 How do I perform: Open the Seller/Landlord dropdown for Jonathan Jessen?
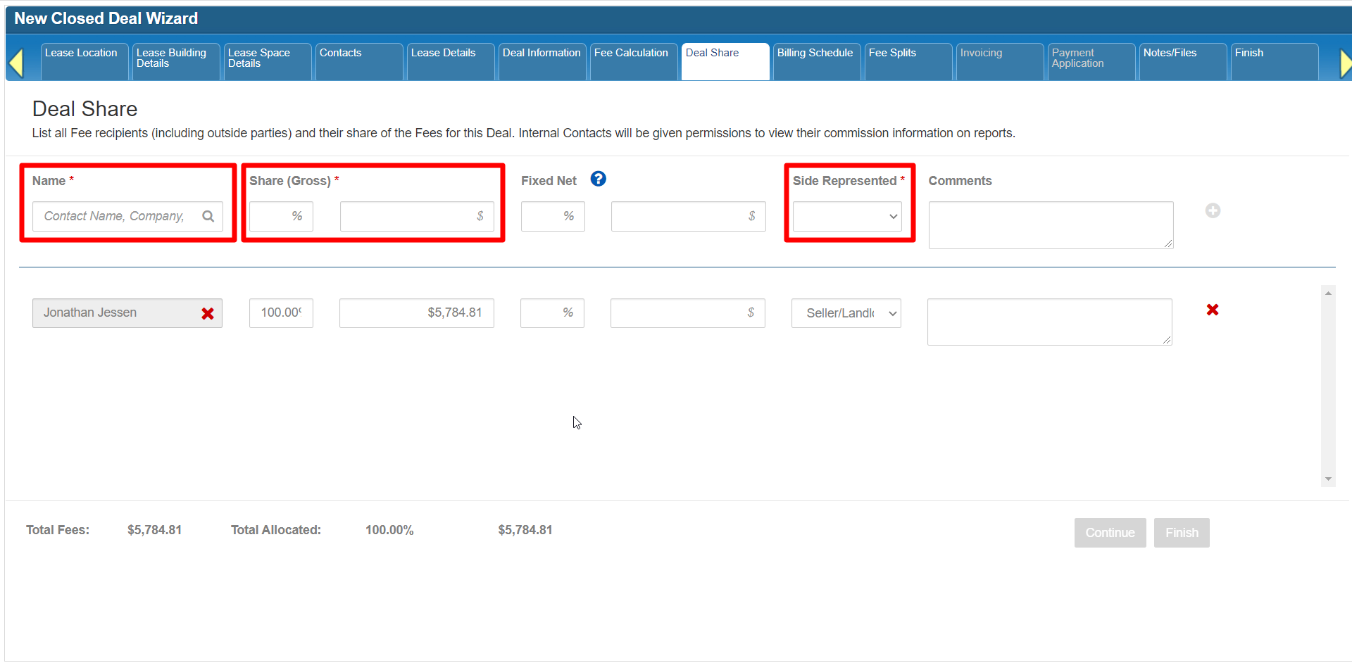[846, 313]
